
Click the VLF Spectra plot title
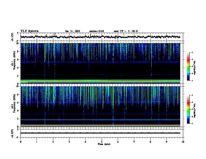point(29,31)
